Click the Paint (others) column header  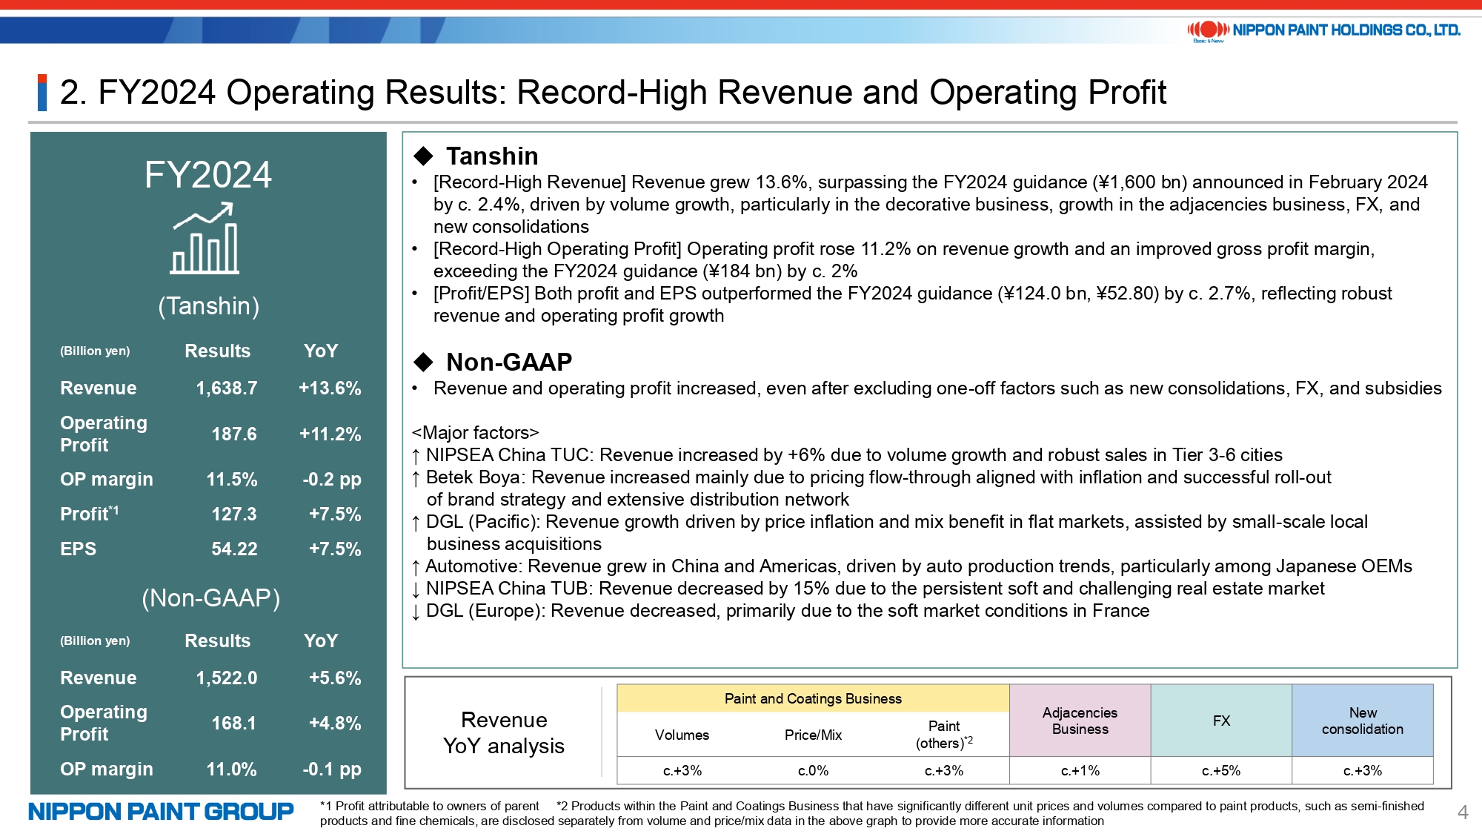[x=944, y=735]
